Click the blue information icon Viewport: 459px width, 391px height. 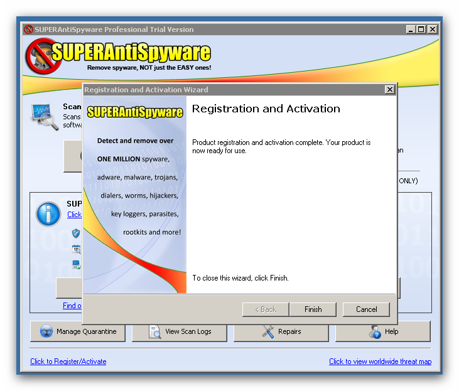click(x=48, y=214)
